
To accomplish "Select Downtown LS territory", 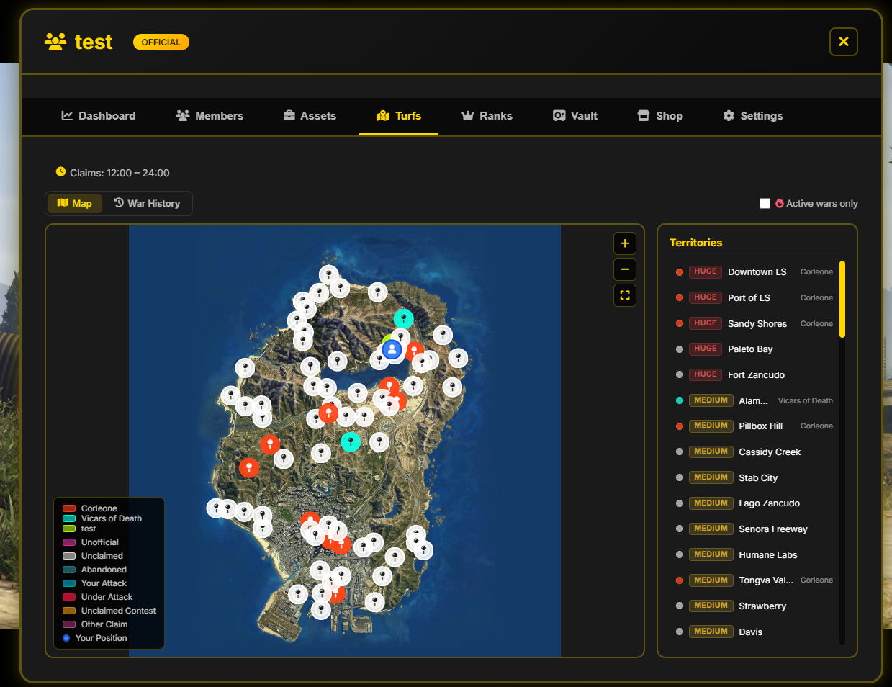I will (754, 272).
